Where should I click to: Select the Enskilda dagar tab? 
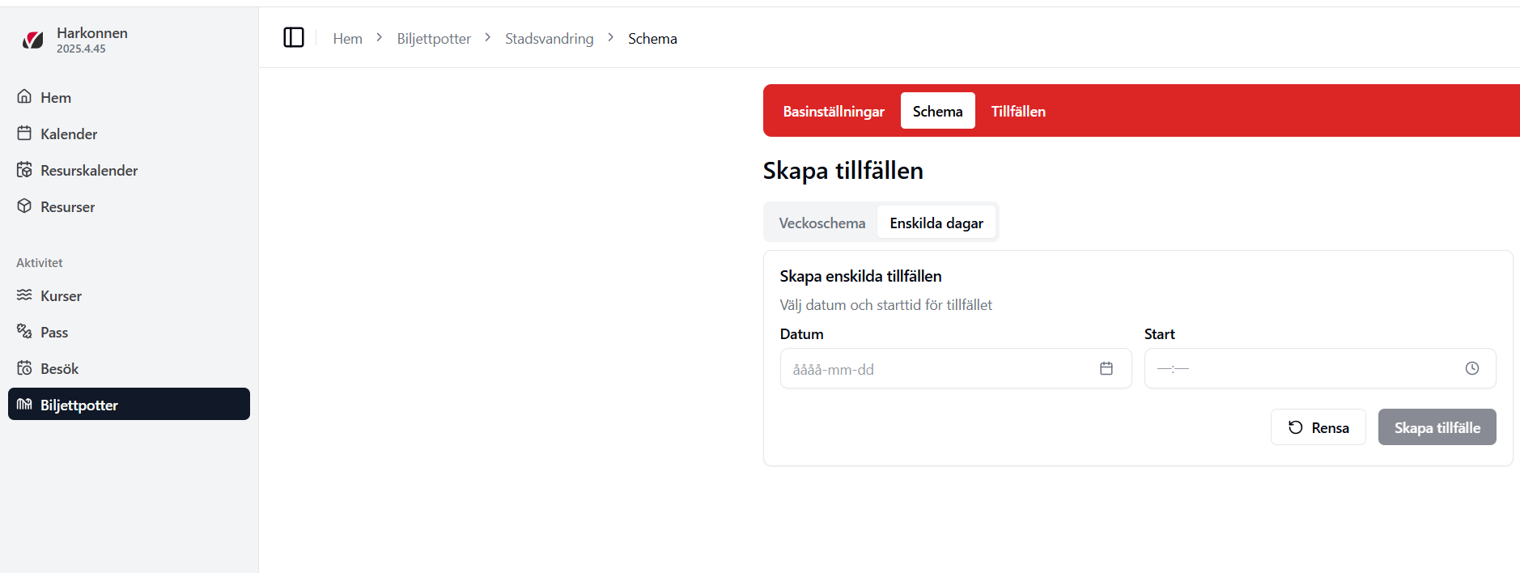tap(936, 223)
